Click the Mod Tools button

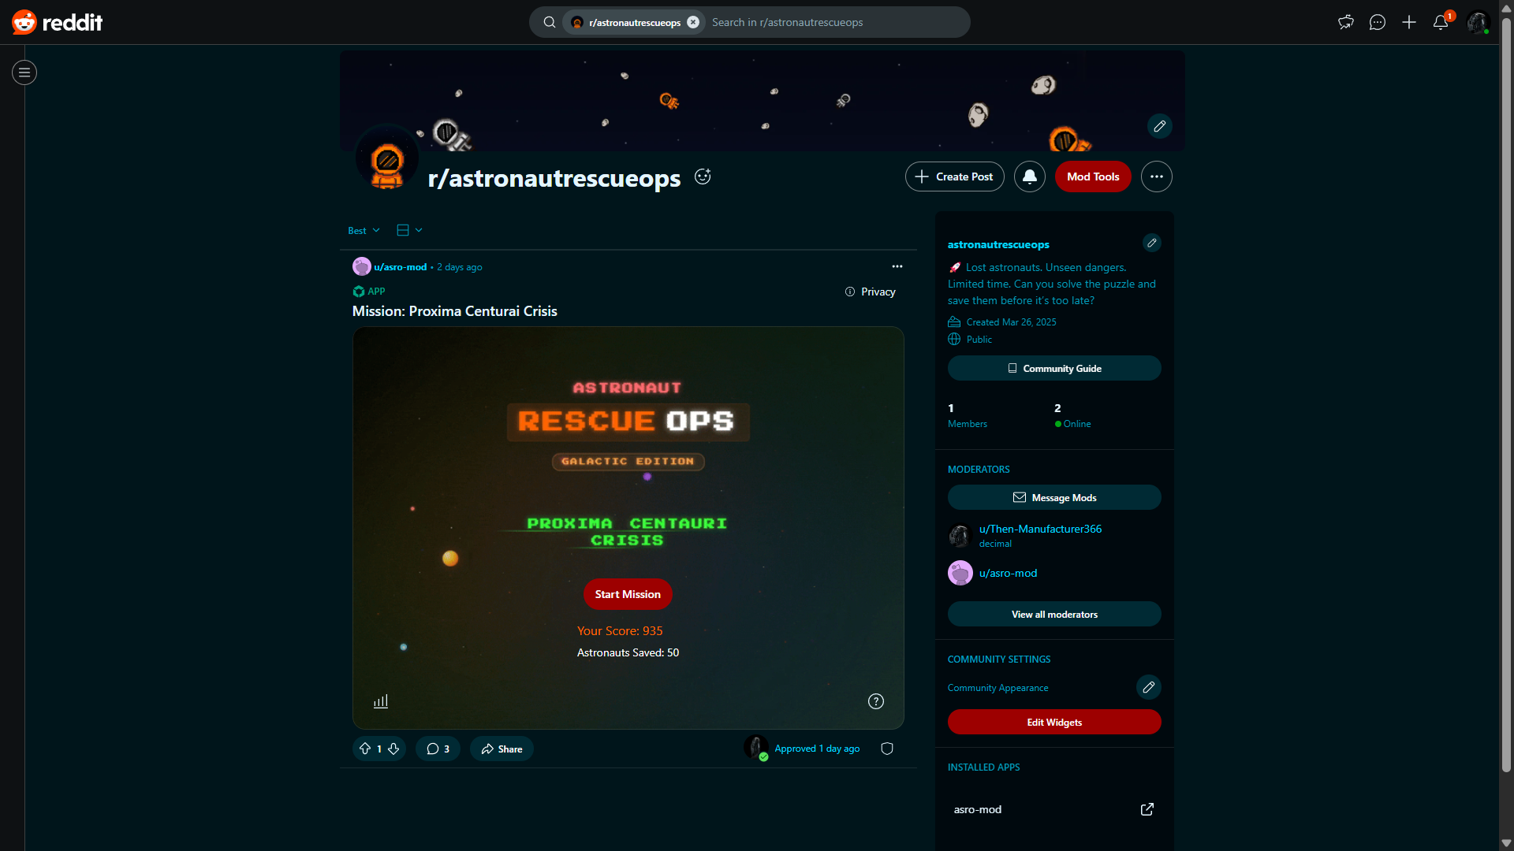[x=1092, y=177]
